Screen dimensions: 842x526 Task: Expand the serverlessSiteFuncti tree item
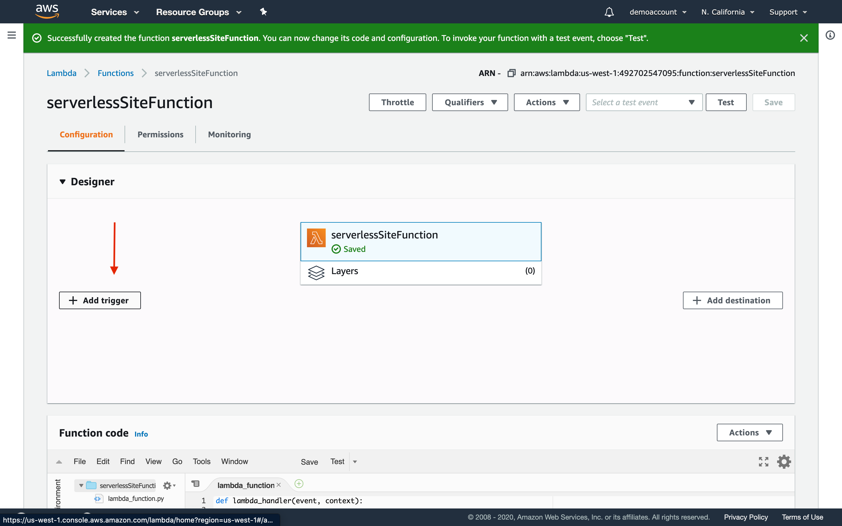click(x=80, y=485)
